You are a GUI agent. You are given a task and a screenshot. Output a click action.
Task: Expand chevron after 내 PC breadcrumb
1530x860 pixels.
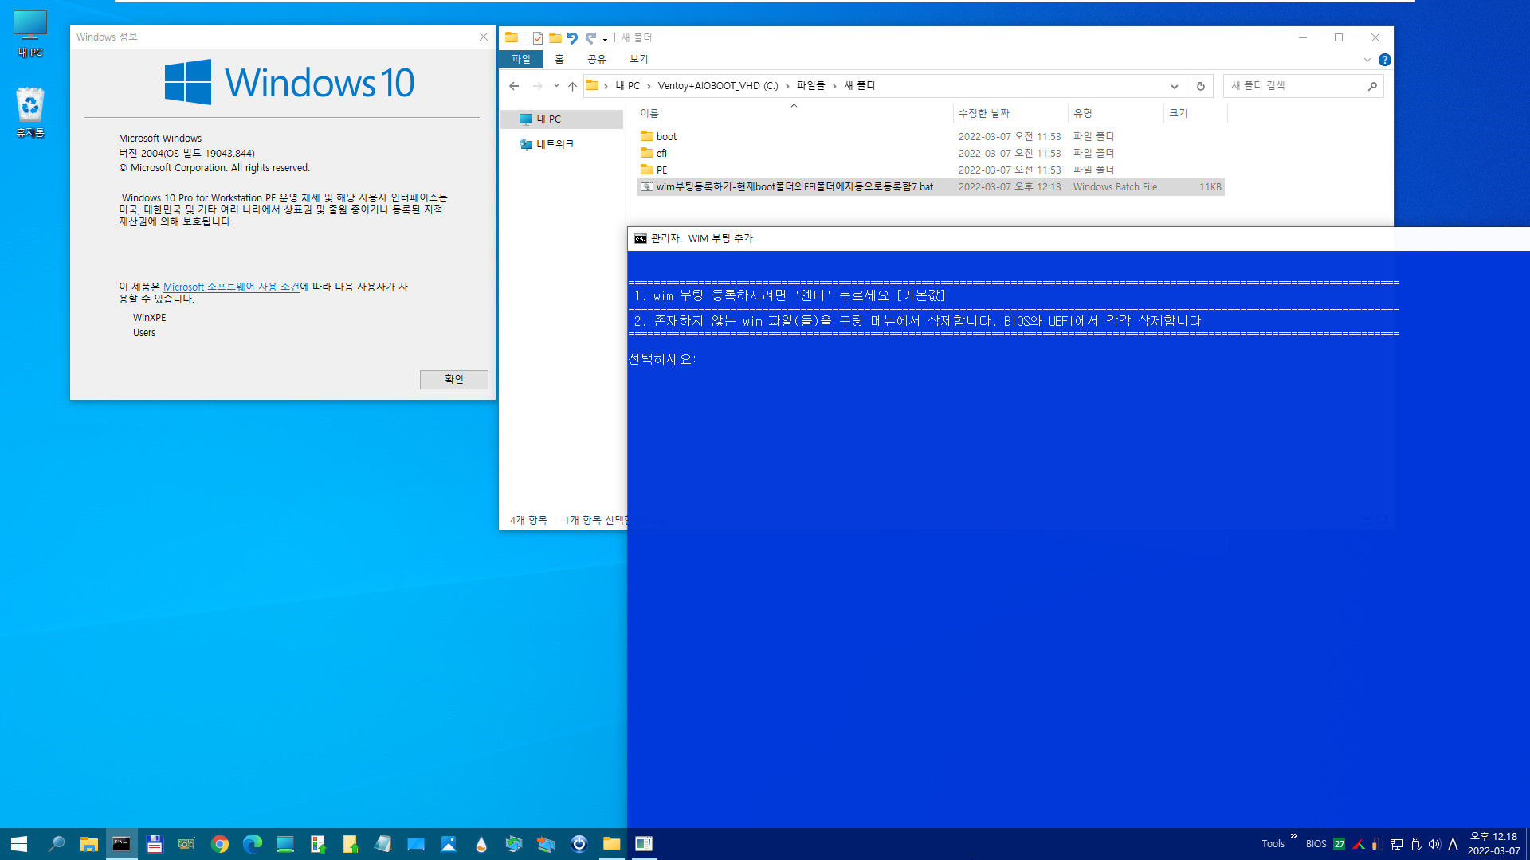pos(649,86)
